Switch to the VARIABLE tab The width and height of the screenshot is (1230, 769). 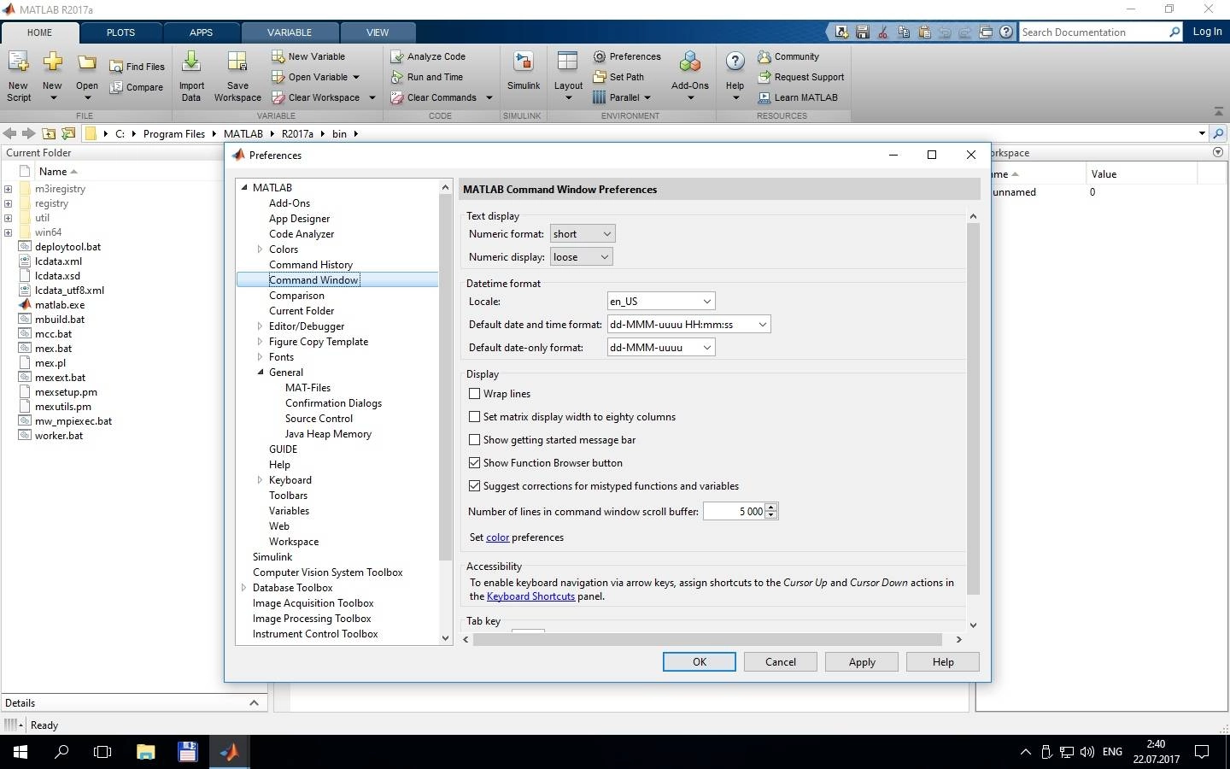[x=290, y=32]
